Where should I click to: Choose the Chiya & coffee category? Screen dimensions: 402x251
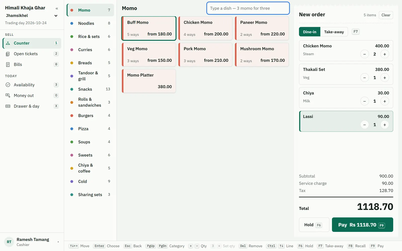coord(90,168)
